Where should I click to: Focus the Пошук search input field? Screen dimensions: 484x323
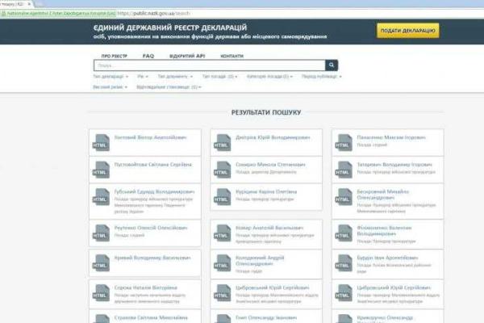(210, 65)
